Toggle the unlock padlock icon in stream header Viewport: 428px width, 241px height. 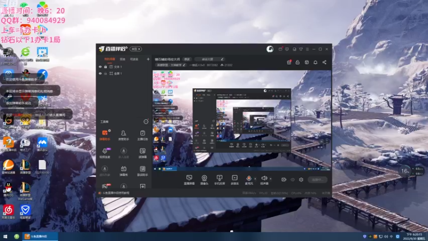[297, 62]
